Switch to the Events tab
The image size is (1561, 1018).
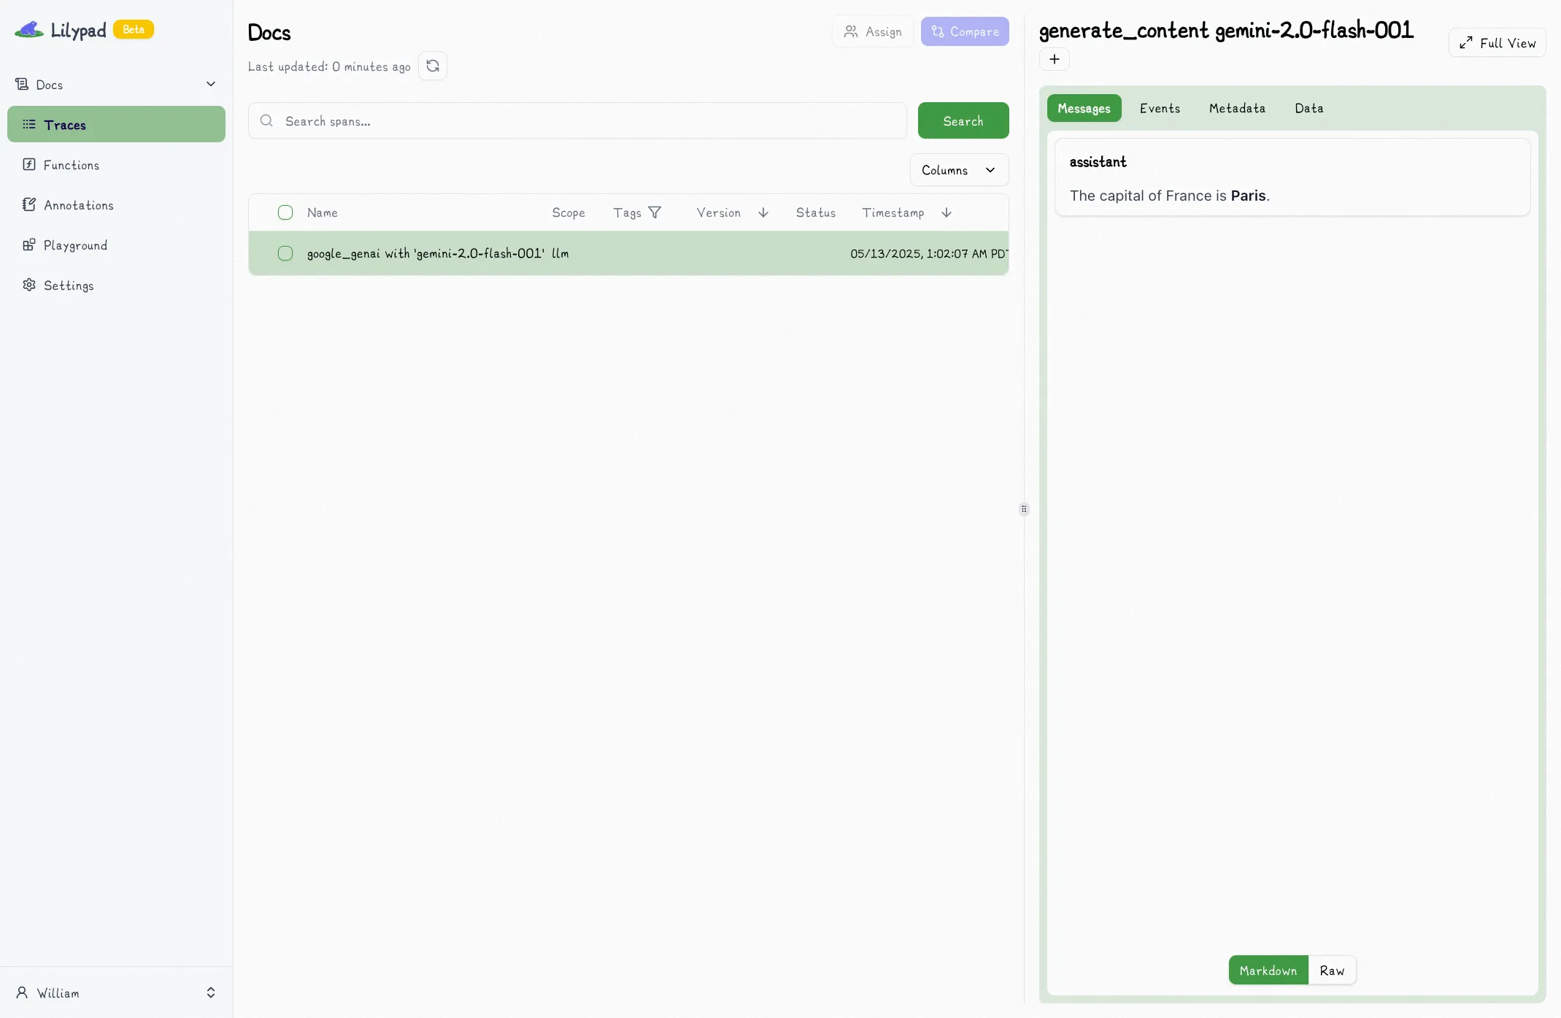click(1159, 108)
